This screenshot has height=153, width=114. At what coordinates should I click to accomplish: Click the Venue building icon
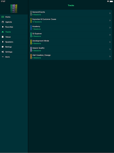click(3, 37)
